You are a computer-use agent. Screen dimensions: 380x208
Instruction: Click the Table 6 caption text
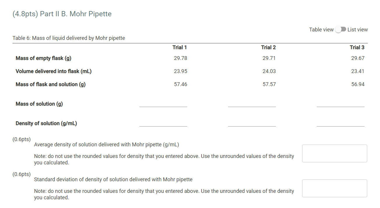(x=69, y=38)
